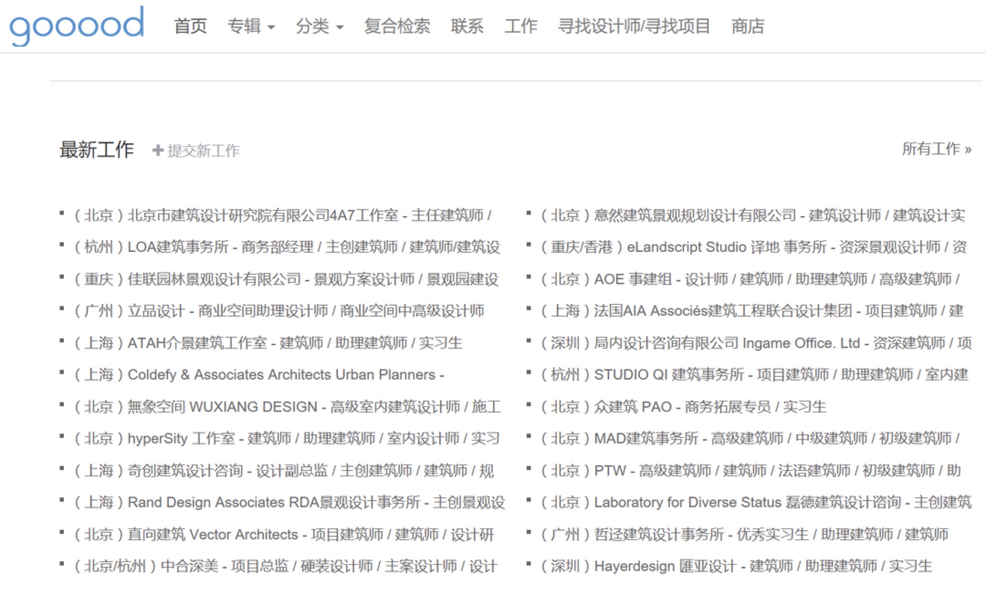Viewport: 986px width, 595px height.
Task: Open the 首页 menu item
Action: click(x=190, y=26)
